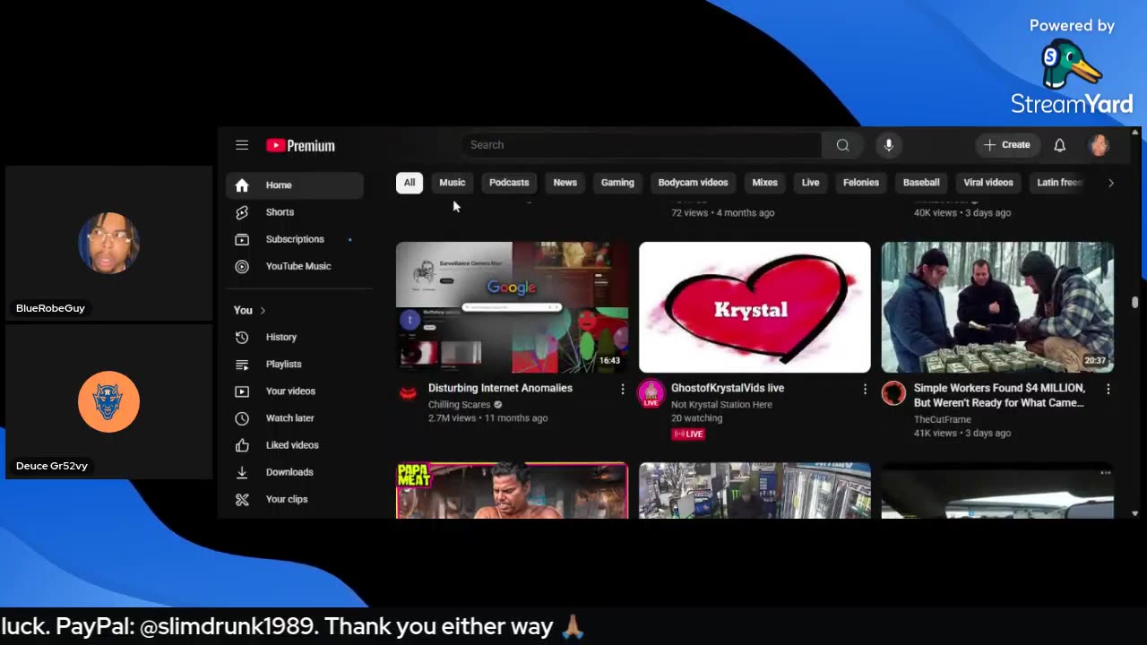1147x645 pixels.
Task: Click the YouTube Music sidebar icon
Action: point(242,266)
